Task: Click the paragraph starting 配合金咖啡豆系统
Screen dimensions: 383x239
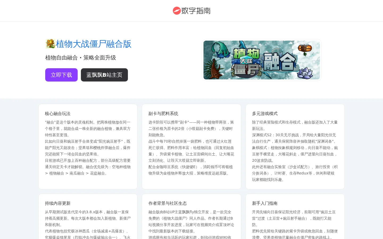Action: pos(191,170)
